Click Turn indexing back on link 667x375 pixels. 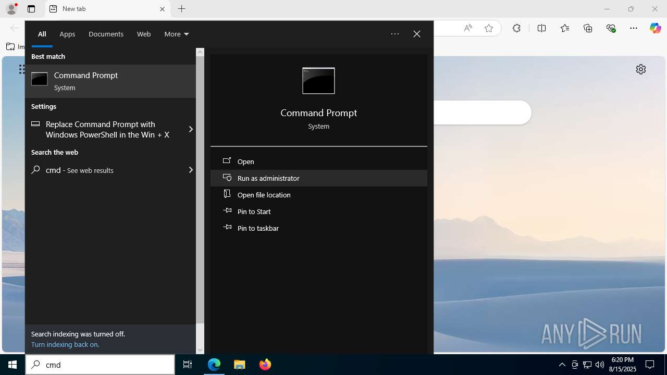pyautogui.click(x=65, y=344)
